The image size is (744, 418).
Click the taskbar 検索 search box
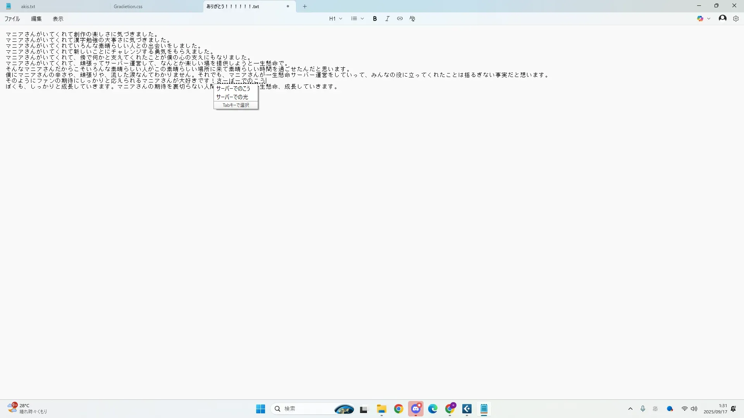click(302, 409)
